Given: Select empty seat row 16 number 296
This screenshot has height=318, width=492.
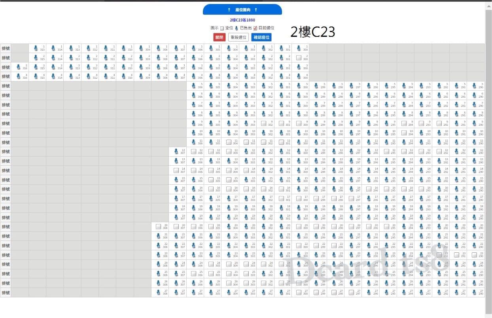Looking at the screenshot, I should (x=369, y=189).
